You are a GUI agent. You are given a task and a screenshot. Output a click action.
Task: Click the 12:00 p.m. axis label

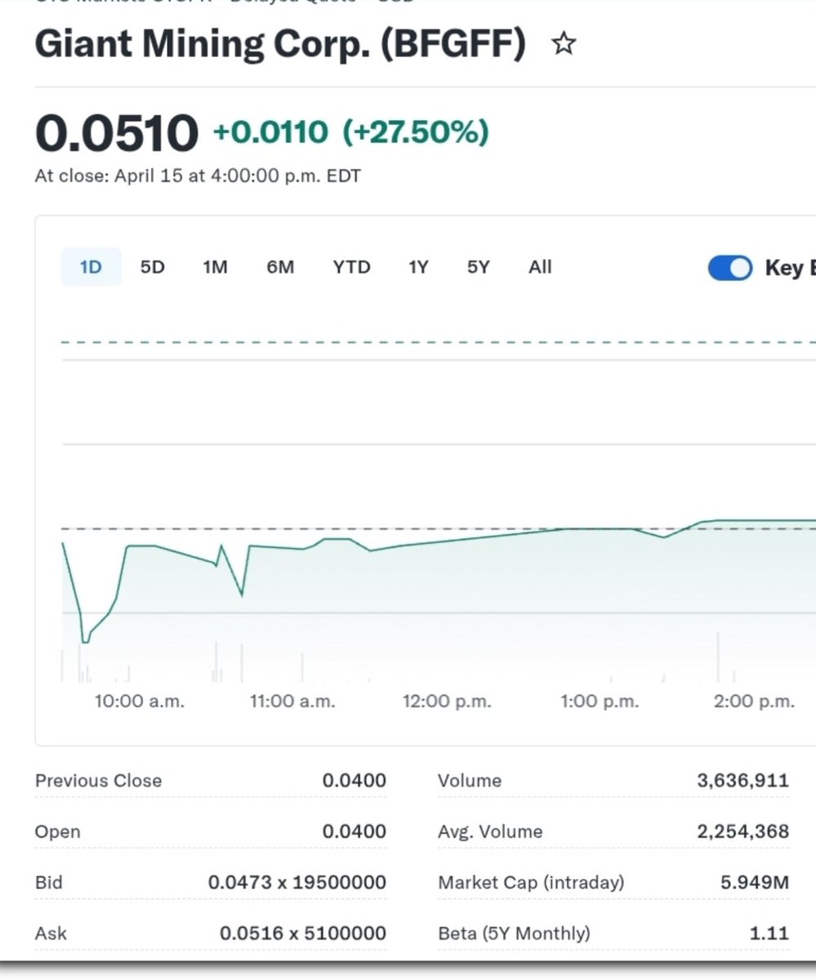(x=447, y=702)
